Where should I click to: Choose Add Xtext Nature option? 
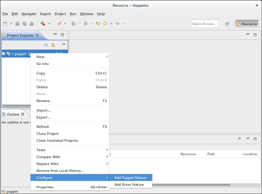[129, 185]
